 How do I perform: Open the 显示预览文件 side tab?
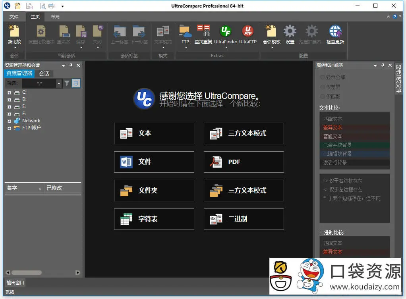(398, 79)
